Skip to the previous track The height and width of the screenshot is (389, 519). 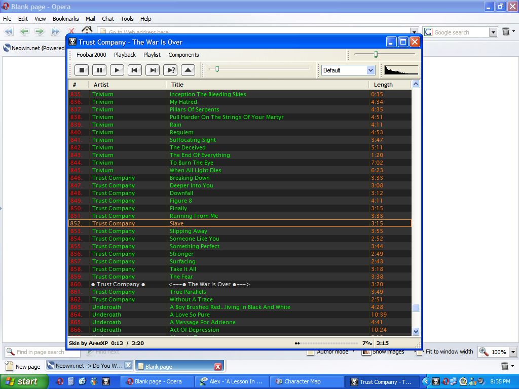point(134,70)
